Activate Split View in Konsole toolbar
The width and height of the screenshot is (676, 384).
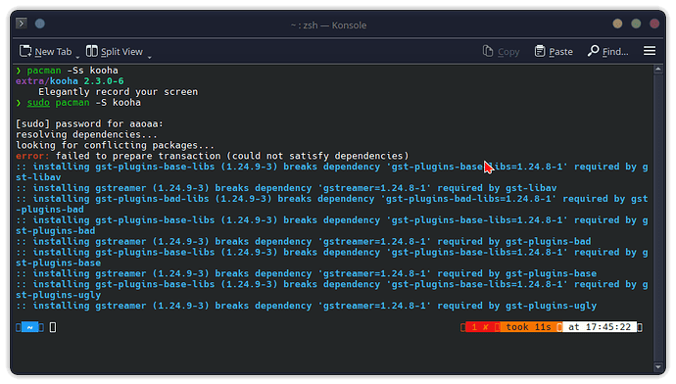(x=115, y=52)
